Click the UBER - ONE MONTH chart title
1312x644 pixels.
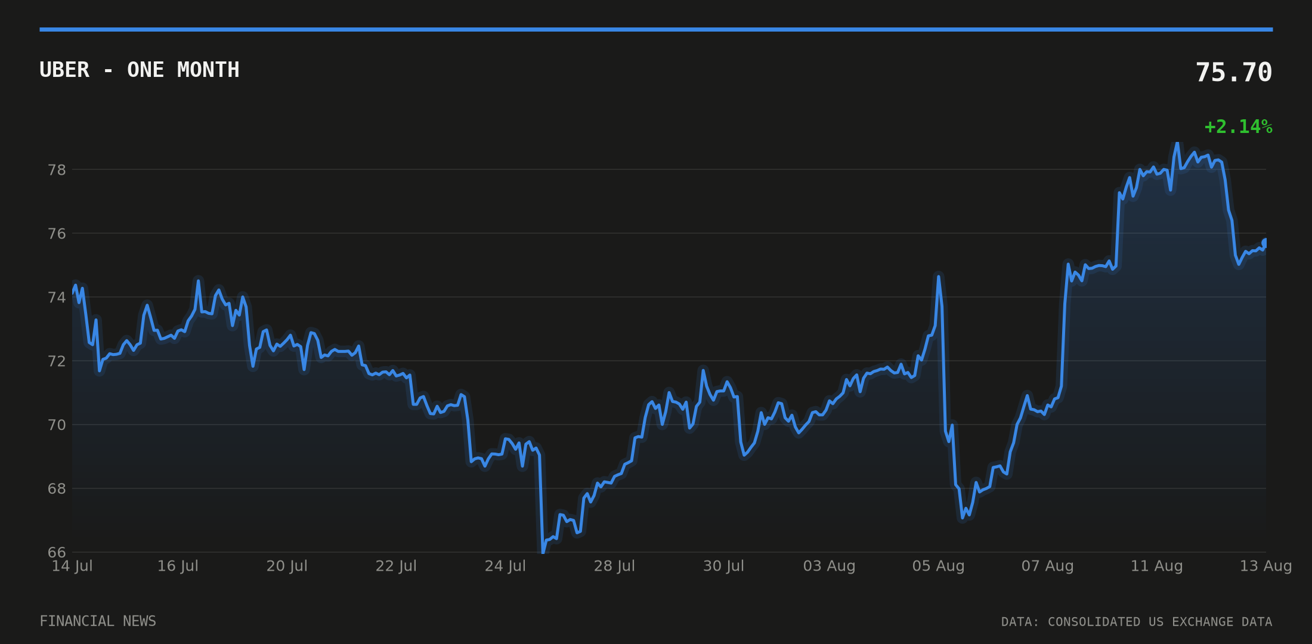click(x=140, y=70)
